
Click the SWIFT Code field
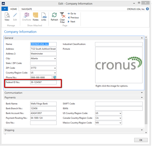point(119,104)
